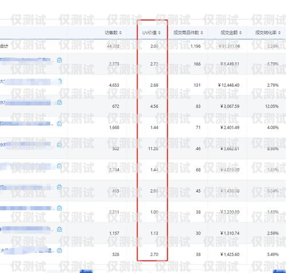This screenshot has height=273, width=286.
Task: Click conversion rate cell 12.05%
Action: tap(272, 106)
